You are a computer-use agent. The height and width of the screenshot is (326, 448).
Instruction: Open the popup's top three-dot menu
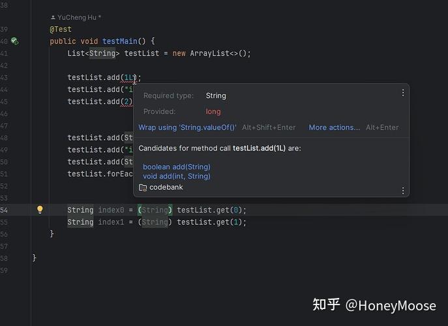point(403,93)
